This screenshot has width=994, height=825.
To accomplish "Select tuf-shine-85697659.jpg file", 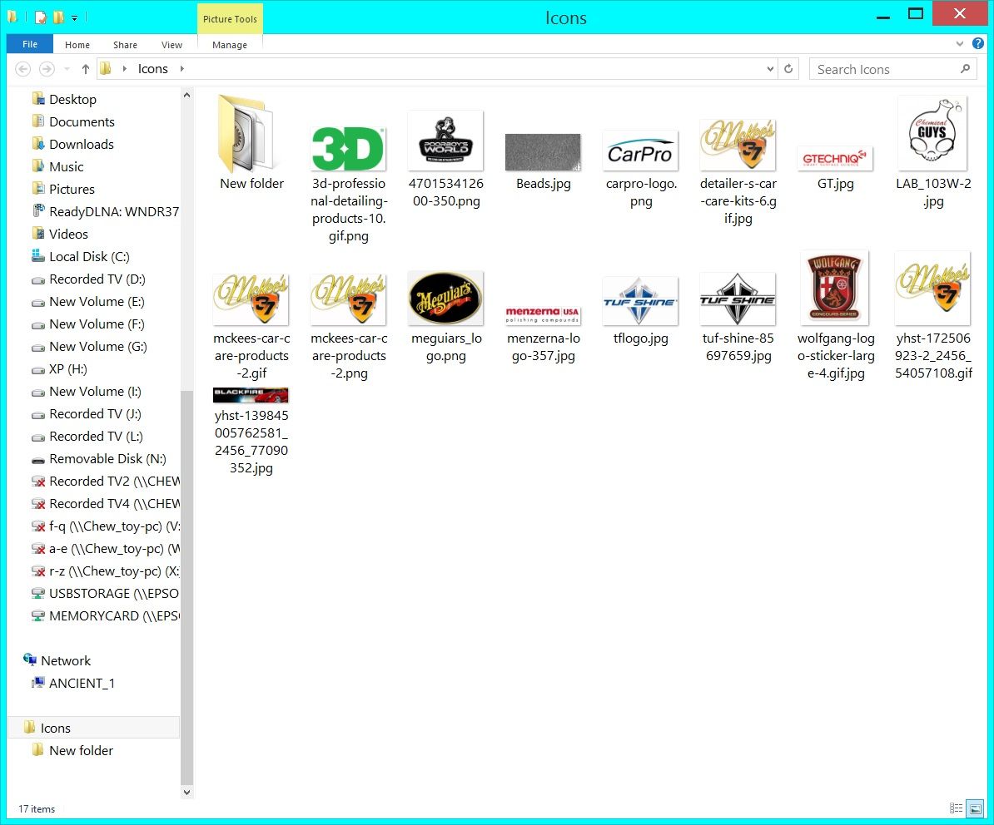I will point(738,318).
